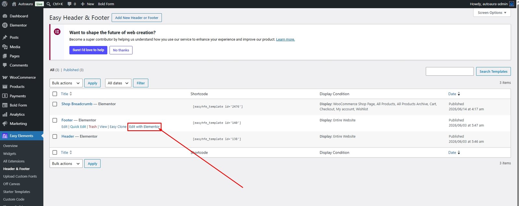Click the Posts pin icon
Image resolution: width=519 pixels, height=206 pixels.
point(5,38)
